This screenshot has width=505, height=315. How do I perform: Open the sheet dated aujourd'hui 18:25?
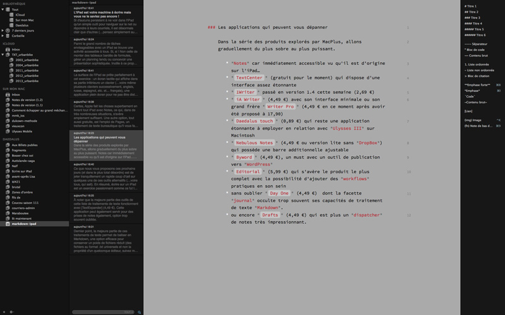[x=106, y=208]
